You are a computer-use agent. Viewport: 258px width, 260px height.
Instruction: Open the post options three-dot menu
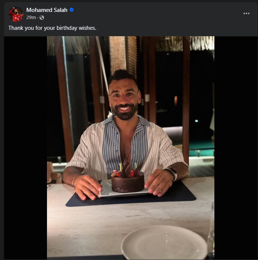(x=246, y=13)
